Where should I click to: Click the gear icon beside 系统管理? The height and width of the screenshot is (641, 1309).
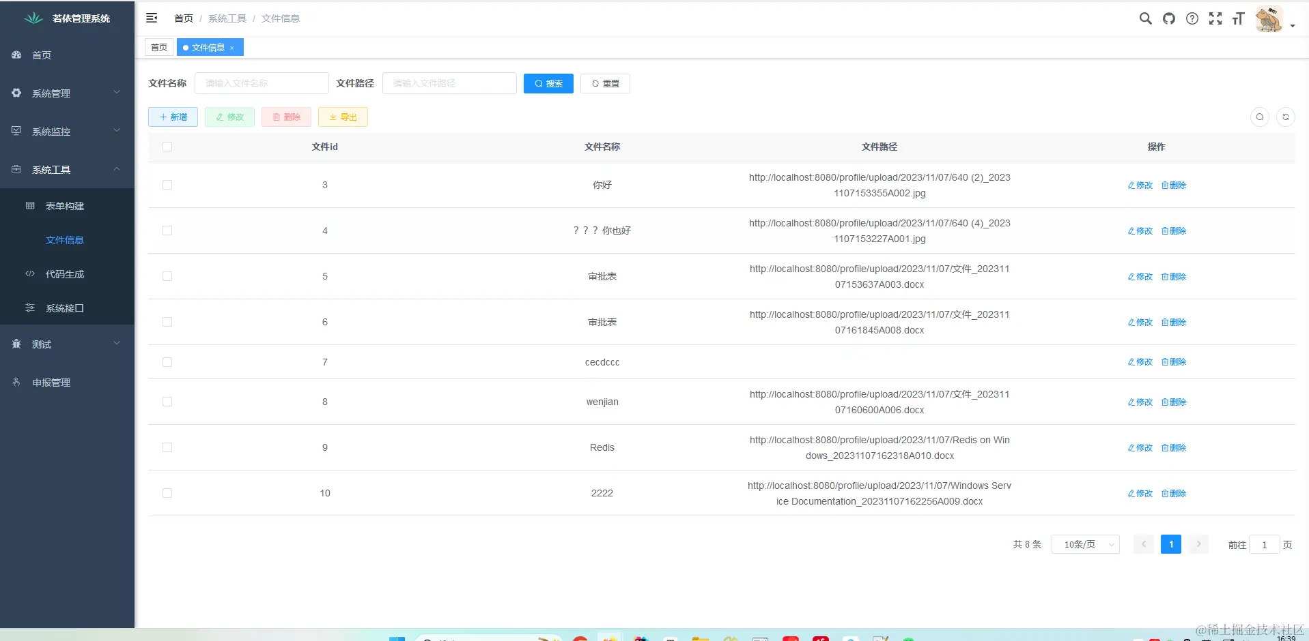tap(16, 93)
